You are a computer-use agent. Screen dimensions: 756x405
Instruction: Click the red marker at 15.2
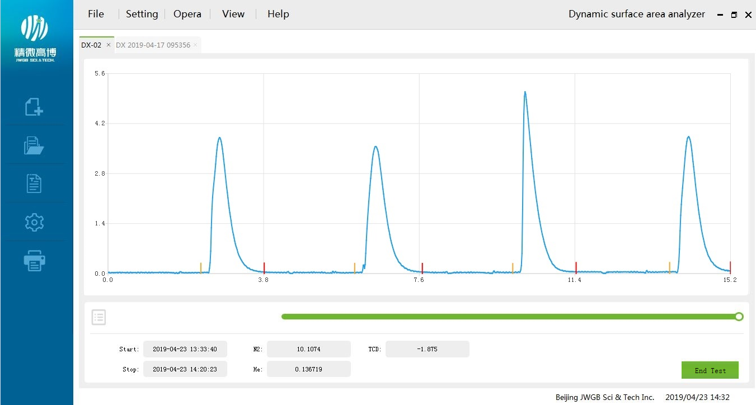[730, 267]
